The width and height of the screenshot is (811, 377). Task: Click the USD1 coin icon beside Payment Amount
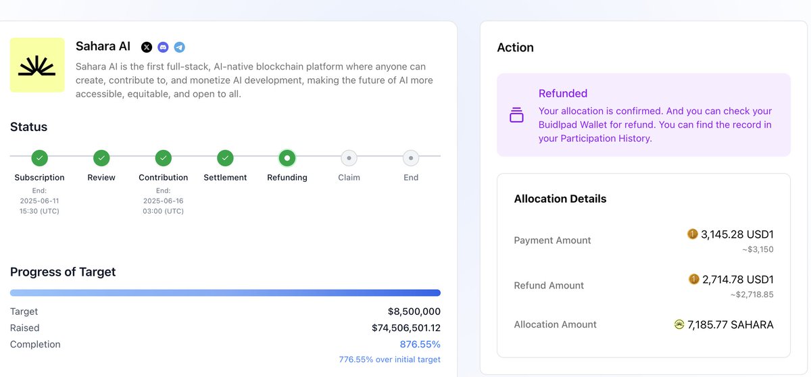coord(693,234)
